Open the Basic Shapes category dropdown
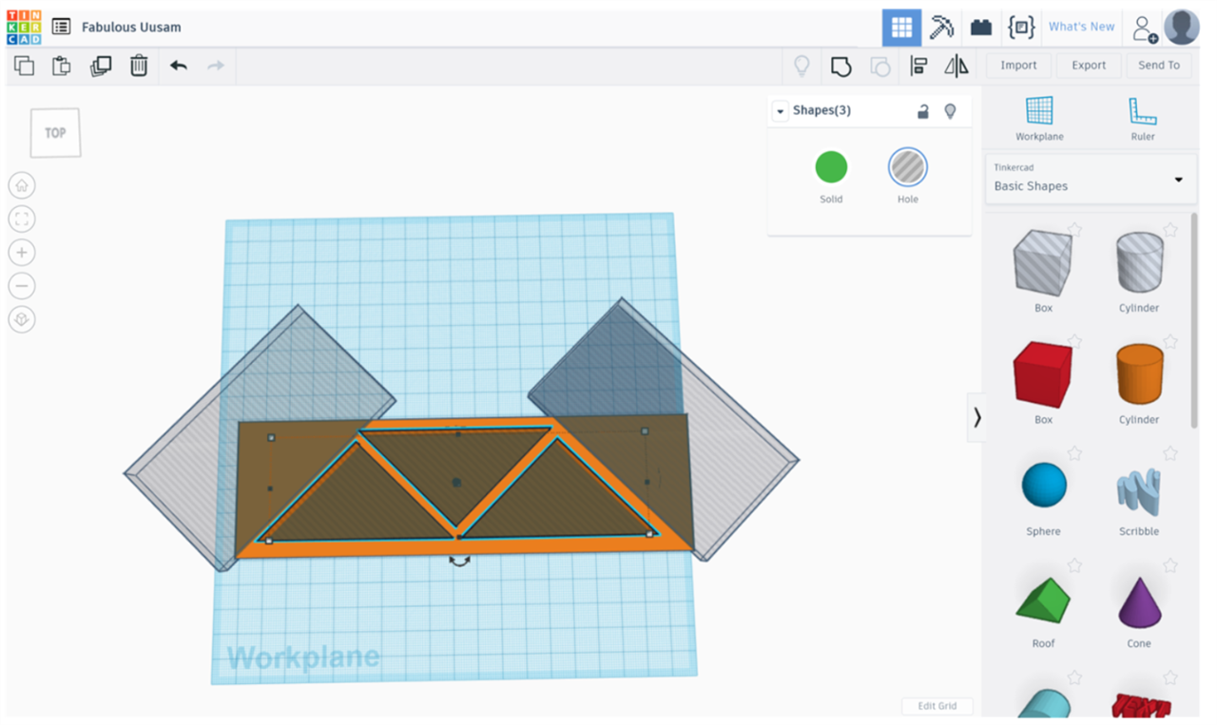 click(1090, 179)
